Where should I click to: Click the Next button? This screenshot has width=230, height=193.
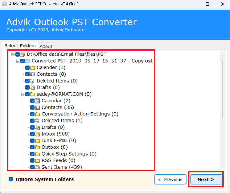pyautogui.click(x=206, y=179)
